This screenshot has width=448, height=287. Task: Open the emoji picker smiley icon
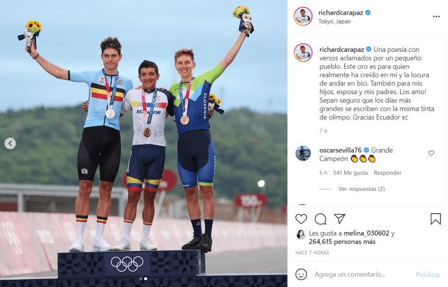(x=301, y=274)
